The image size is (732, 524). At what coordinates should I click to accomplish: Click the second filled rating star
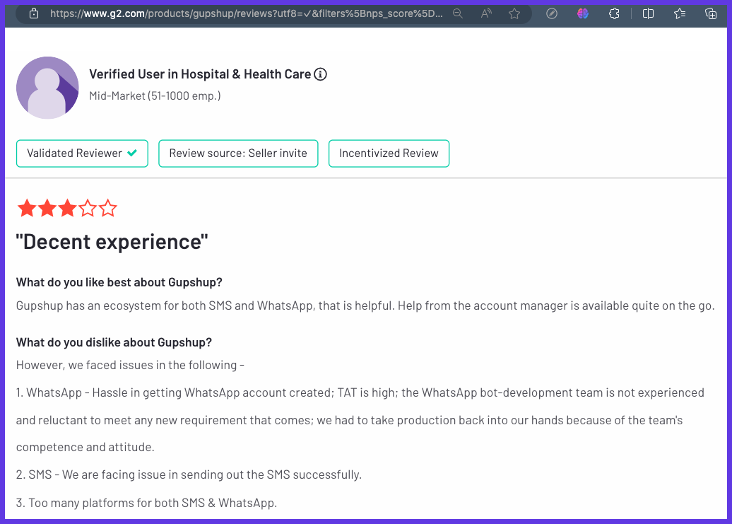47,209
